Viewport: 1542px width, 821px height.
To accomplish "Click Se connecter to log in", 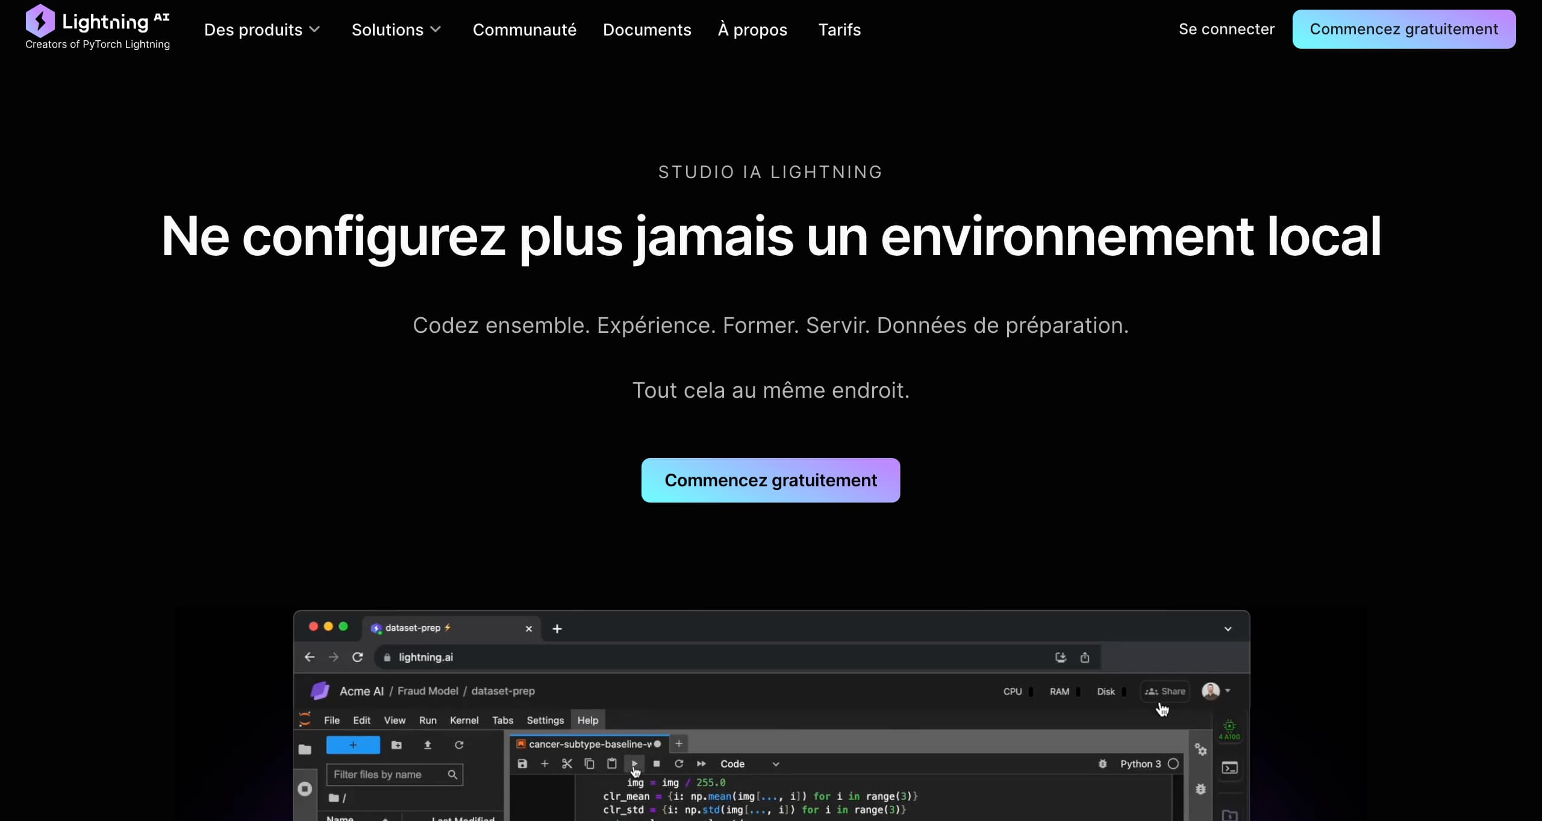I will [1226, 29].
